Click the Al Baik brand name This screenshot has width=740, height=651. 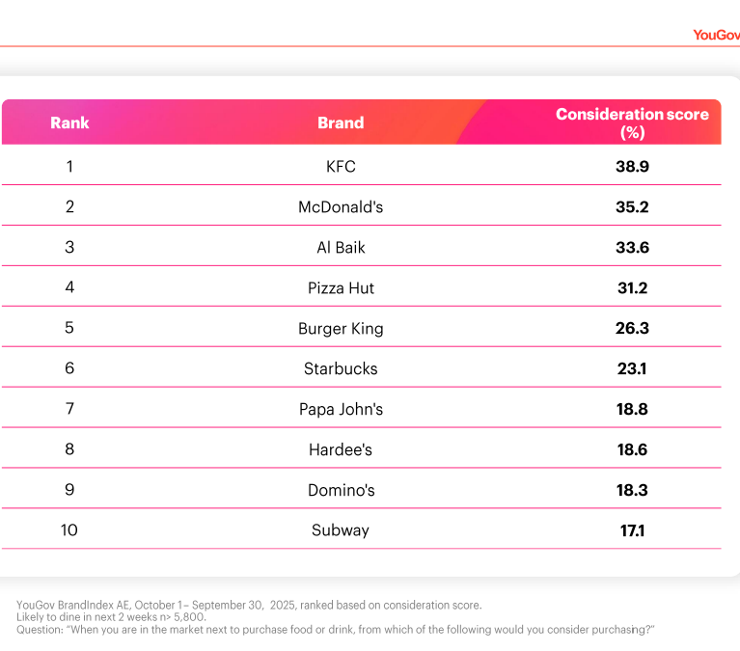pyautogui.click(x=341, y=247)
